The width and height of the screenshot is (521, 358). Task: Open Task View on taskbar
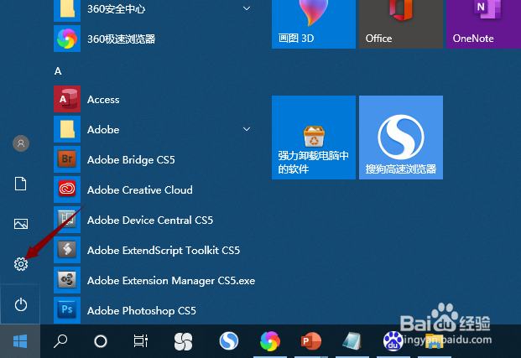(x=141, y=341)
